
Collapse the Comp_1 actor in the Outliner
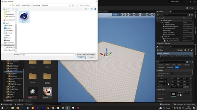point(161,37)
